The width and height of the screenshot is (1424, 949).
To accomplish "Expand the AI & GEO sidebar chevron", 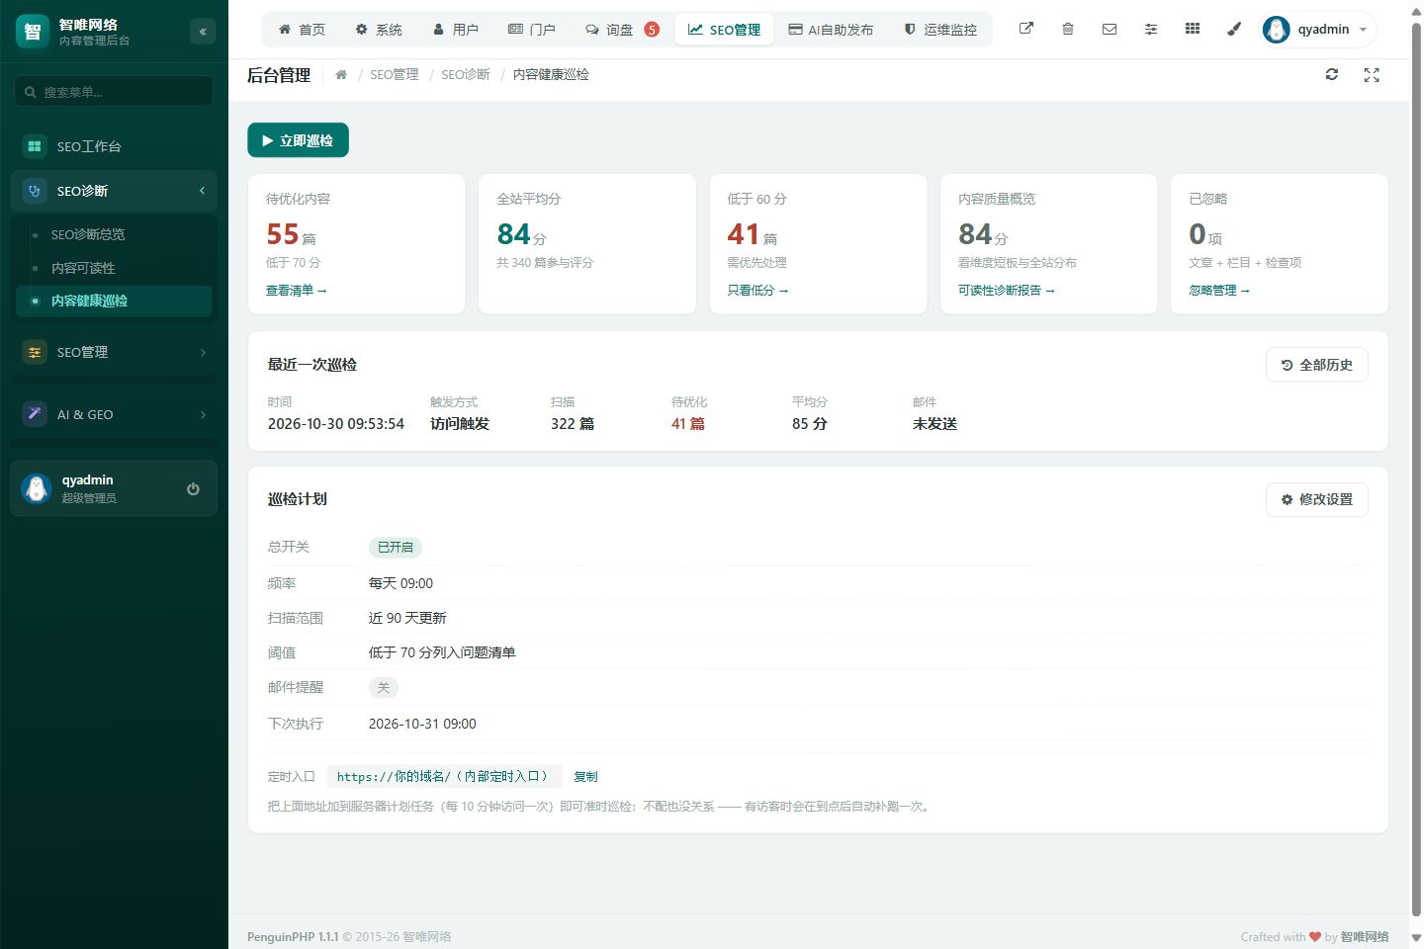I will tap(203, 414).
